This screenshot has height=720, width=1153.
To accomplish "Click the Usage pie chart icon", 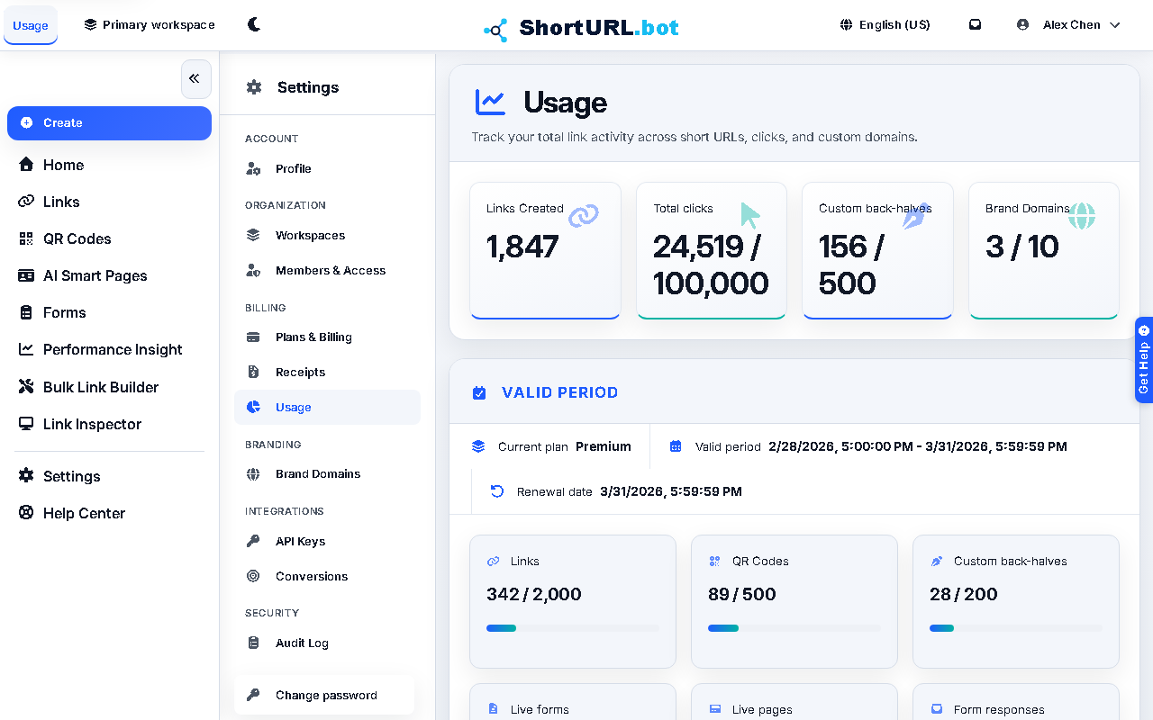I will pos(254,408).
